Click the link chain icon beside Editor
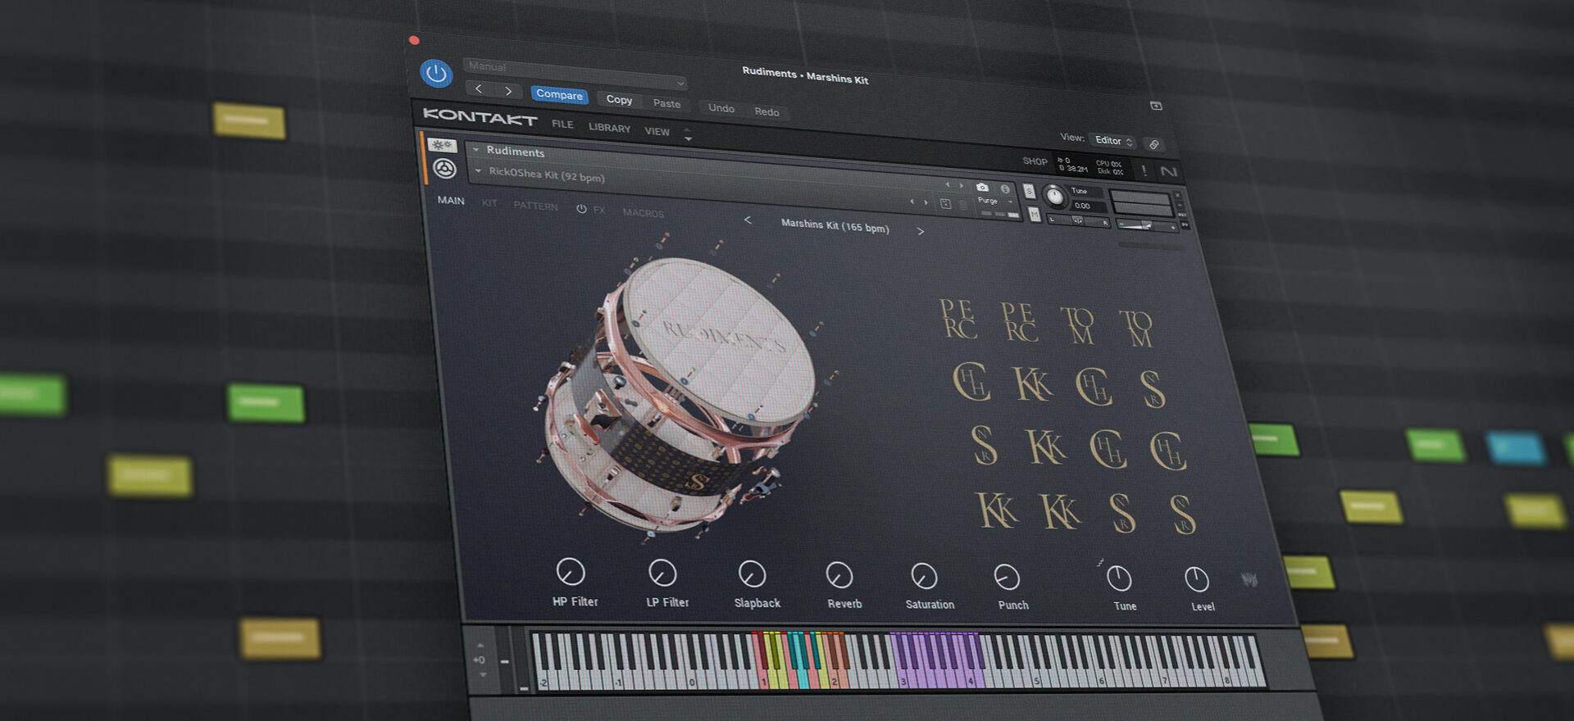This screenshot has height=721, width=1574. pyautogui.click(x=1153, y=145)
